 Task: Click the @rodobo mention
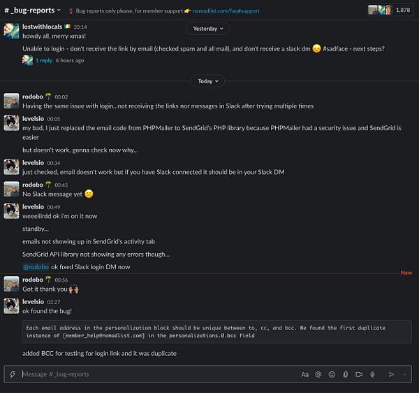(x=36, y=267)
